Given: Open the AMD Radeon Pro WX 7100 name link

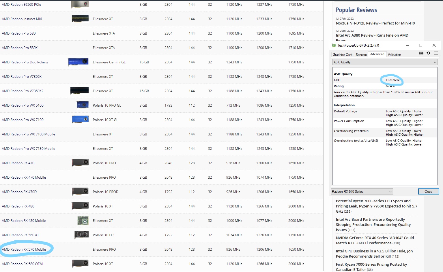Looking at the screenshot, I should point(23,120).
